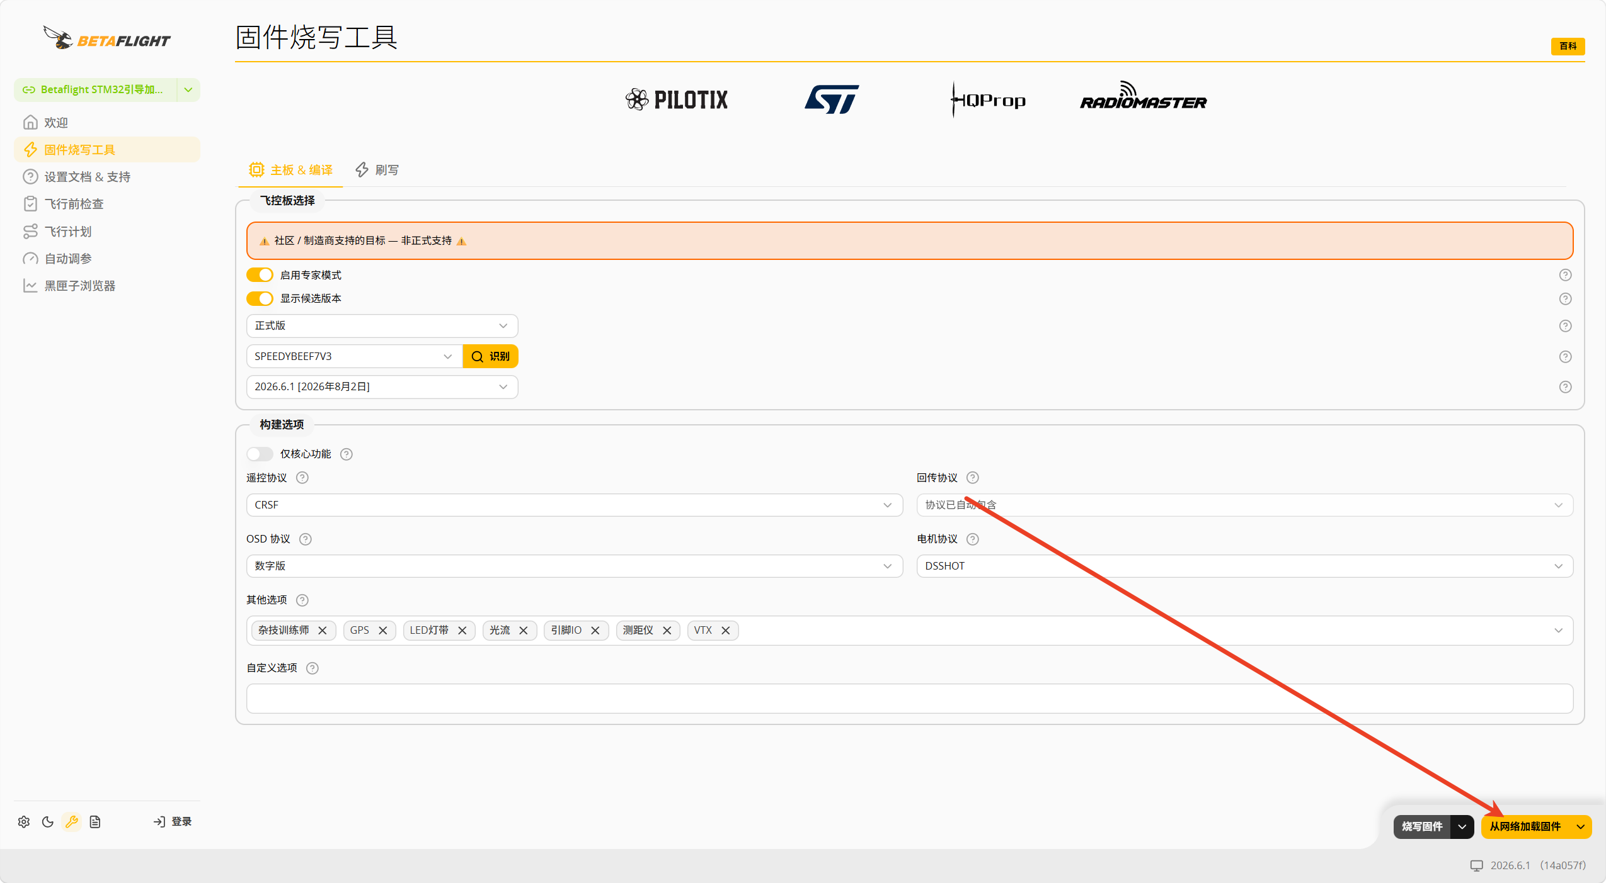
Task: Click help icon next to 遥控协议
Action: coord(302,478)
